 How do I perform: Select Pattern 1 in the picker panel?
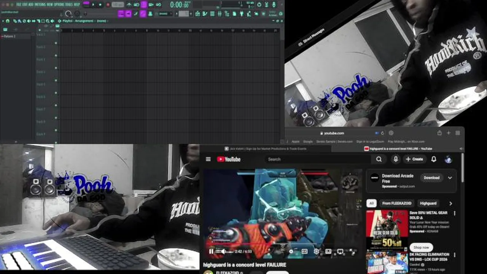tap(9, 36)
